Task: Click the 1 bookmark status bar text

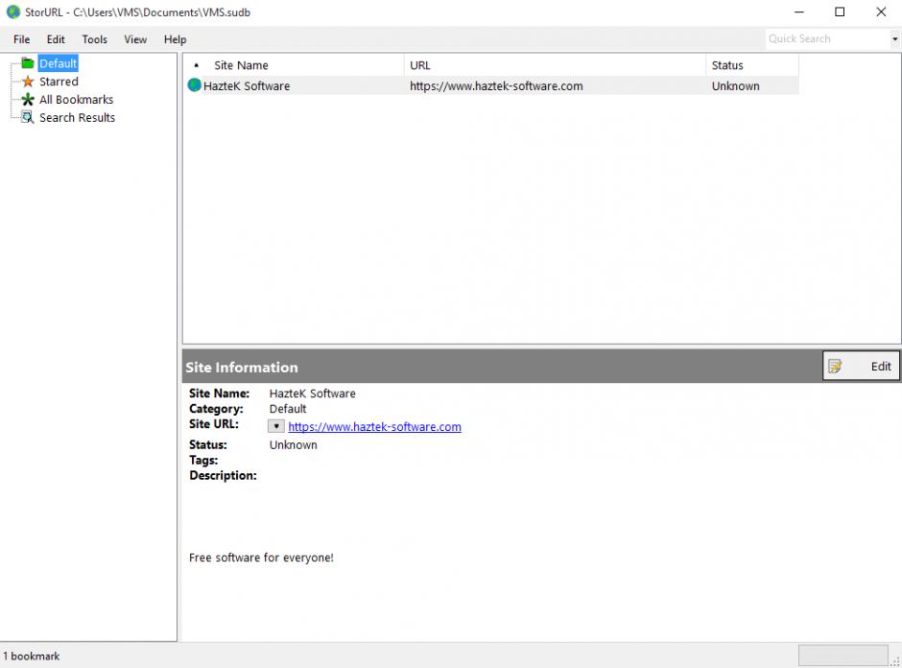Action: tap(32, 656)
